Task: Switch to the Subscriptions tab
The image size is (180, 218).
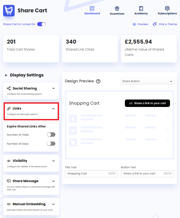Action: tap(167, 10)
